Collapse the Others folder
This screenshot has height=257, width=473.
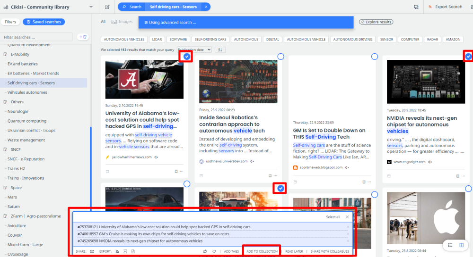coord(5,102)
